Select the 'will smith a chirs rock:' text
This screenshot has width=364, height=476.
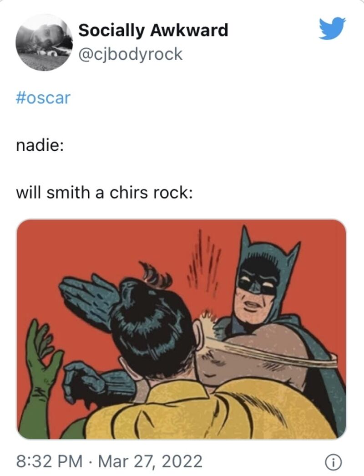[x=104, y=193]
